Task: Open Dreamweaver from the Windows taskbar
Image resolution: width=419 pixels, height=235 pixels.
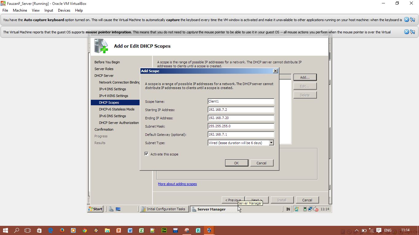Action: [x=164, y=230]
